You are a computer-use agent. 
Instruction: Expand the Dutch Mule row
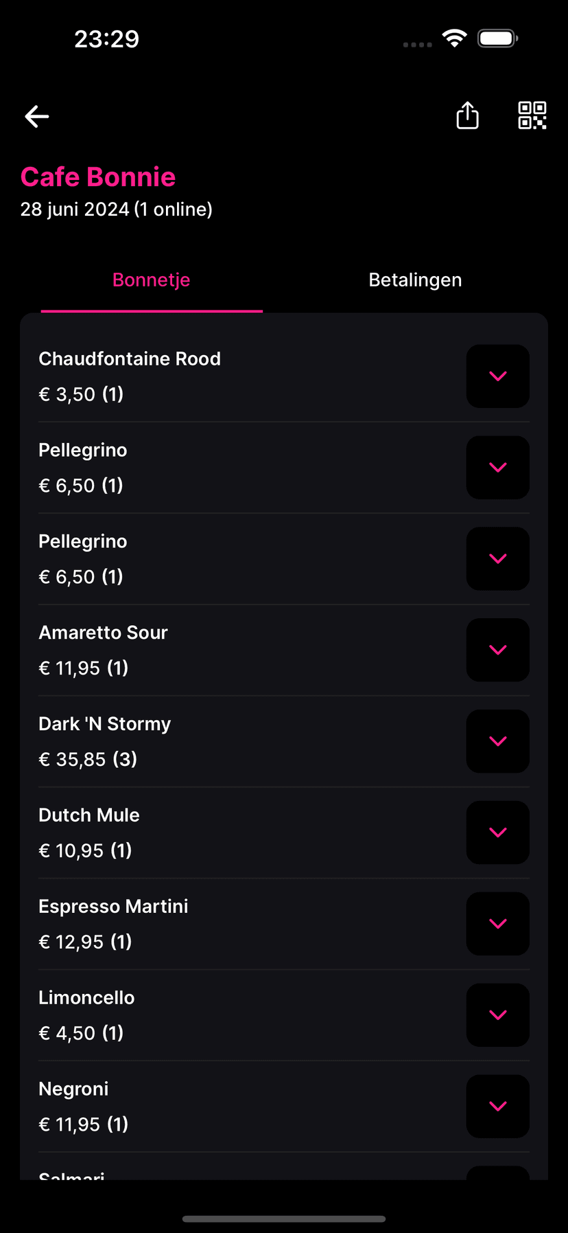497,833
